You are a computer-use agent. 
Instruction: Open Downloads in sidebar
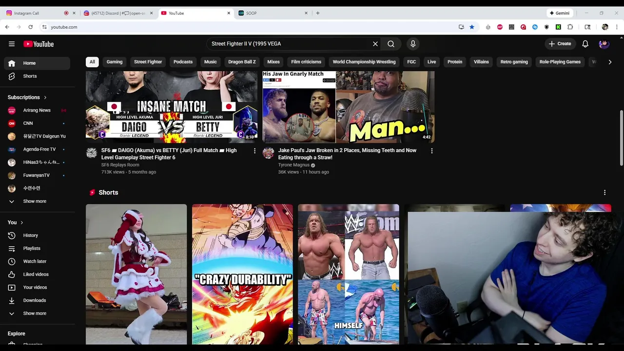point(37,300)
